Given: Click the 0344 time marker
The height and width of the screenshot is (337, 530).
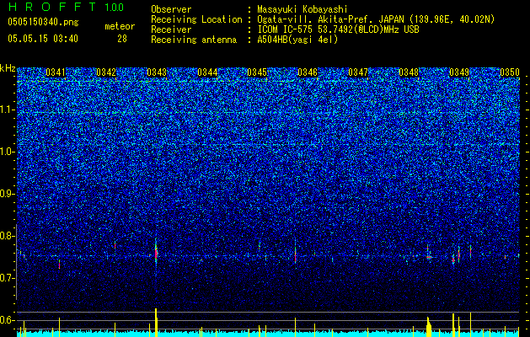Looking at the screenshot, I should 207,72.
